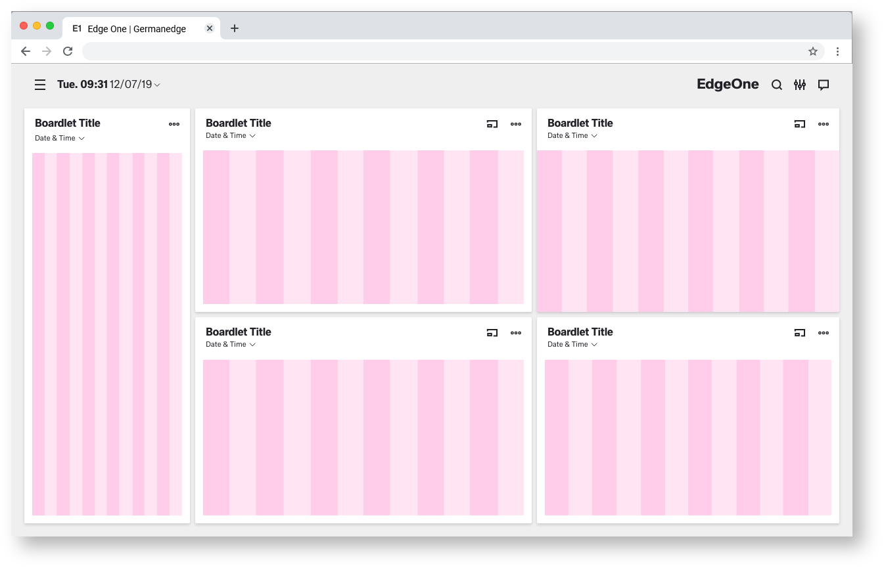This screenshot has height=568, width=884.
Task: Click resize icon on bottom-middle boardlet
Action: pos(492,332)
